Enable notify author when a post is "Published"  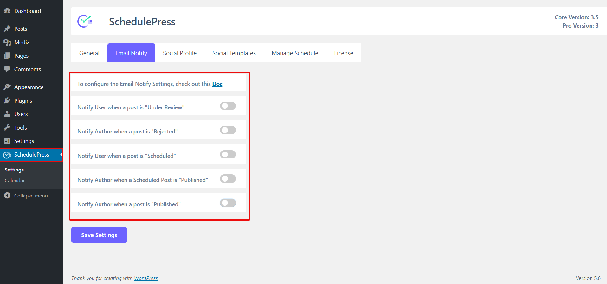click(x=228, y=203)
